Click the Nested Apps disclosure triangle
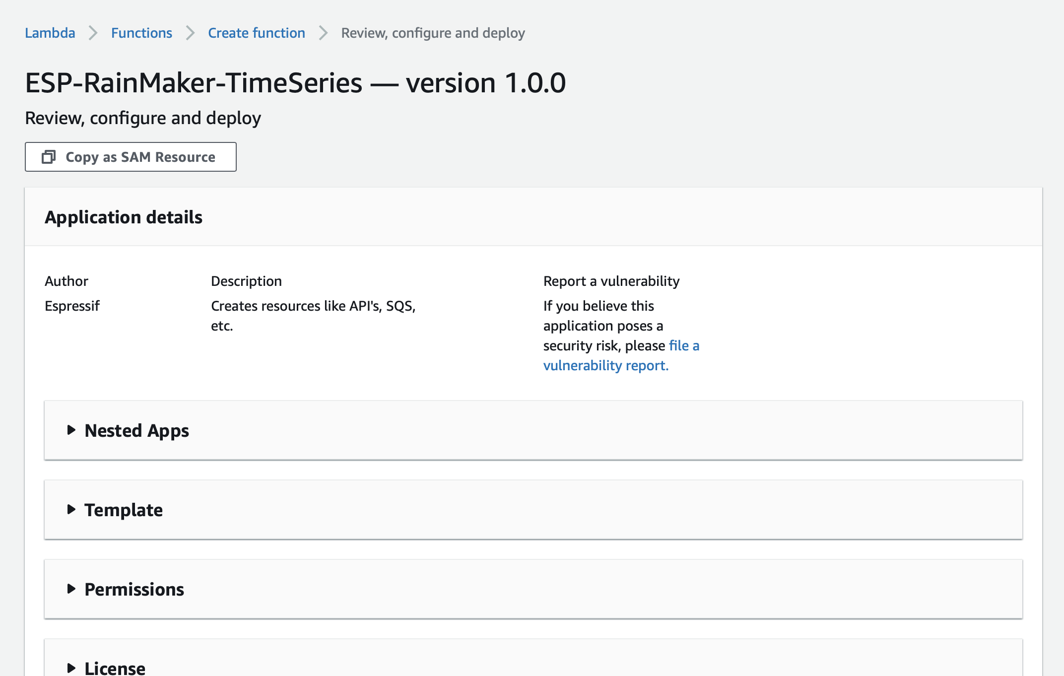 (x=71, y=430)
